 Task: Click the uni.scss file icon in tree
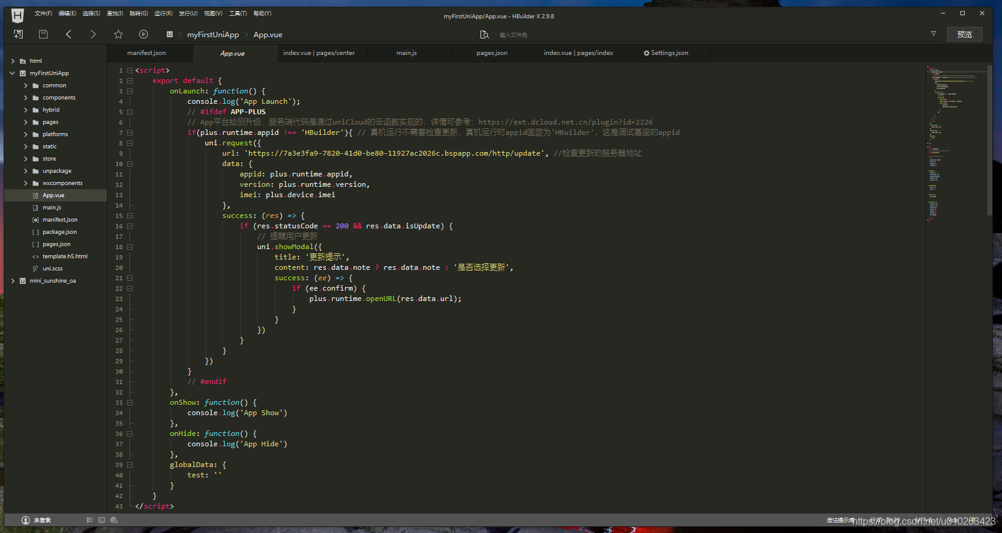[x=35, y=269]
